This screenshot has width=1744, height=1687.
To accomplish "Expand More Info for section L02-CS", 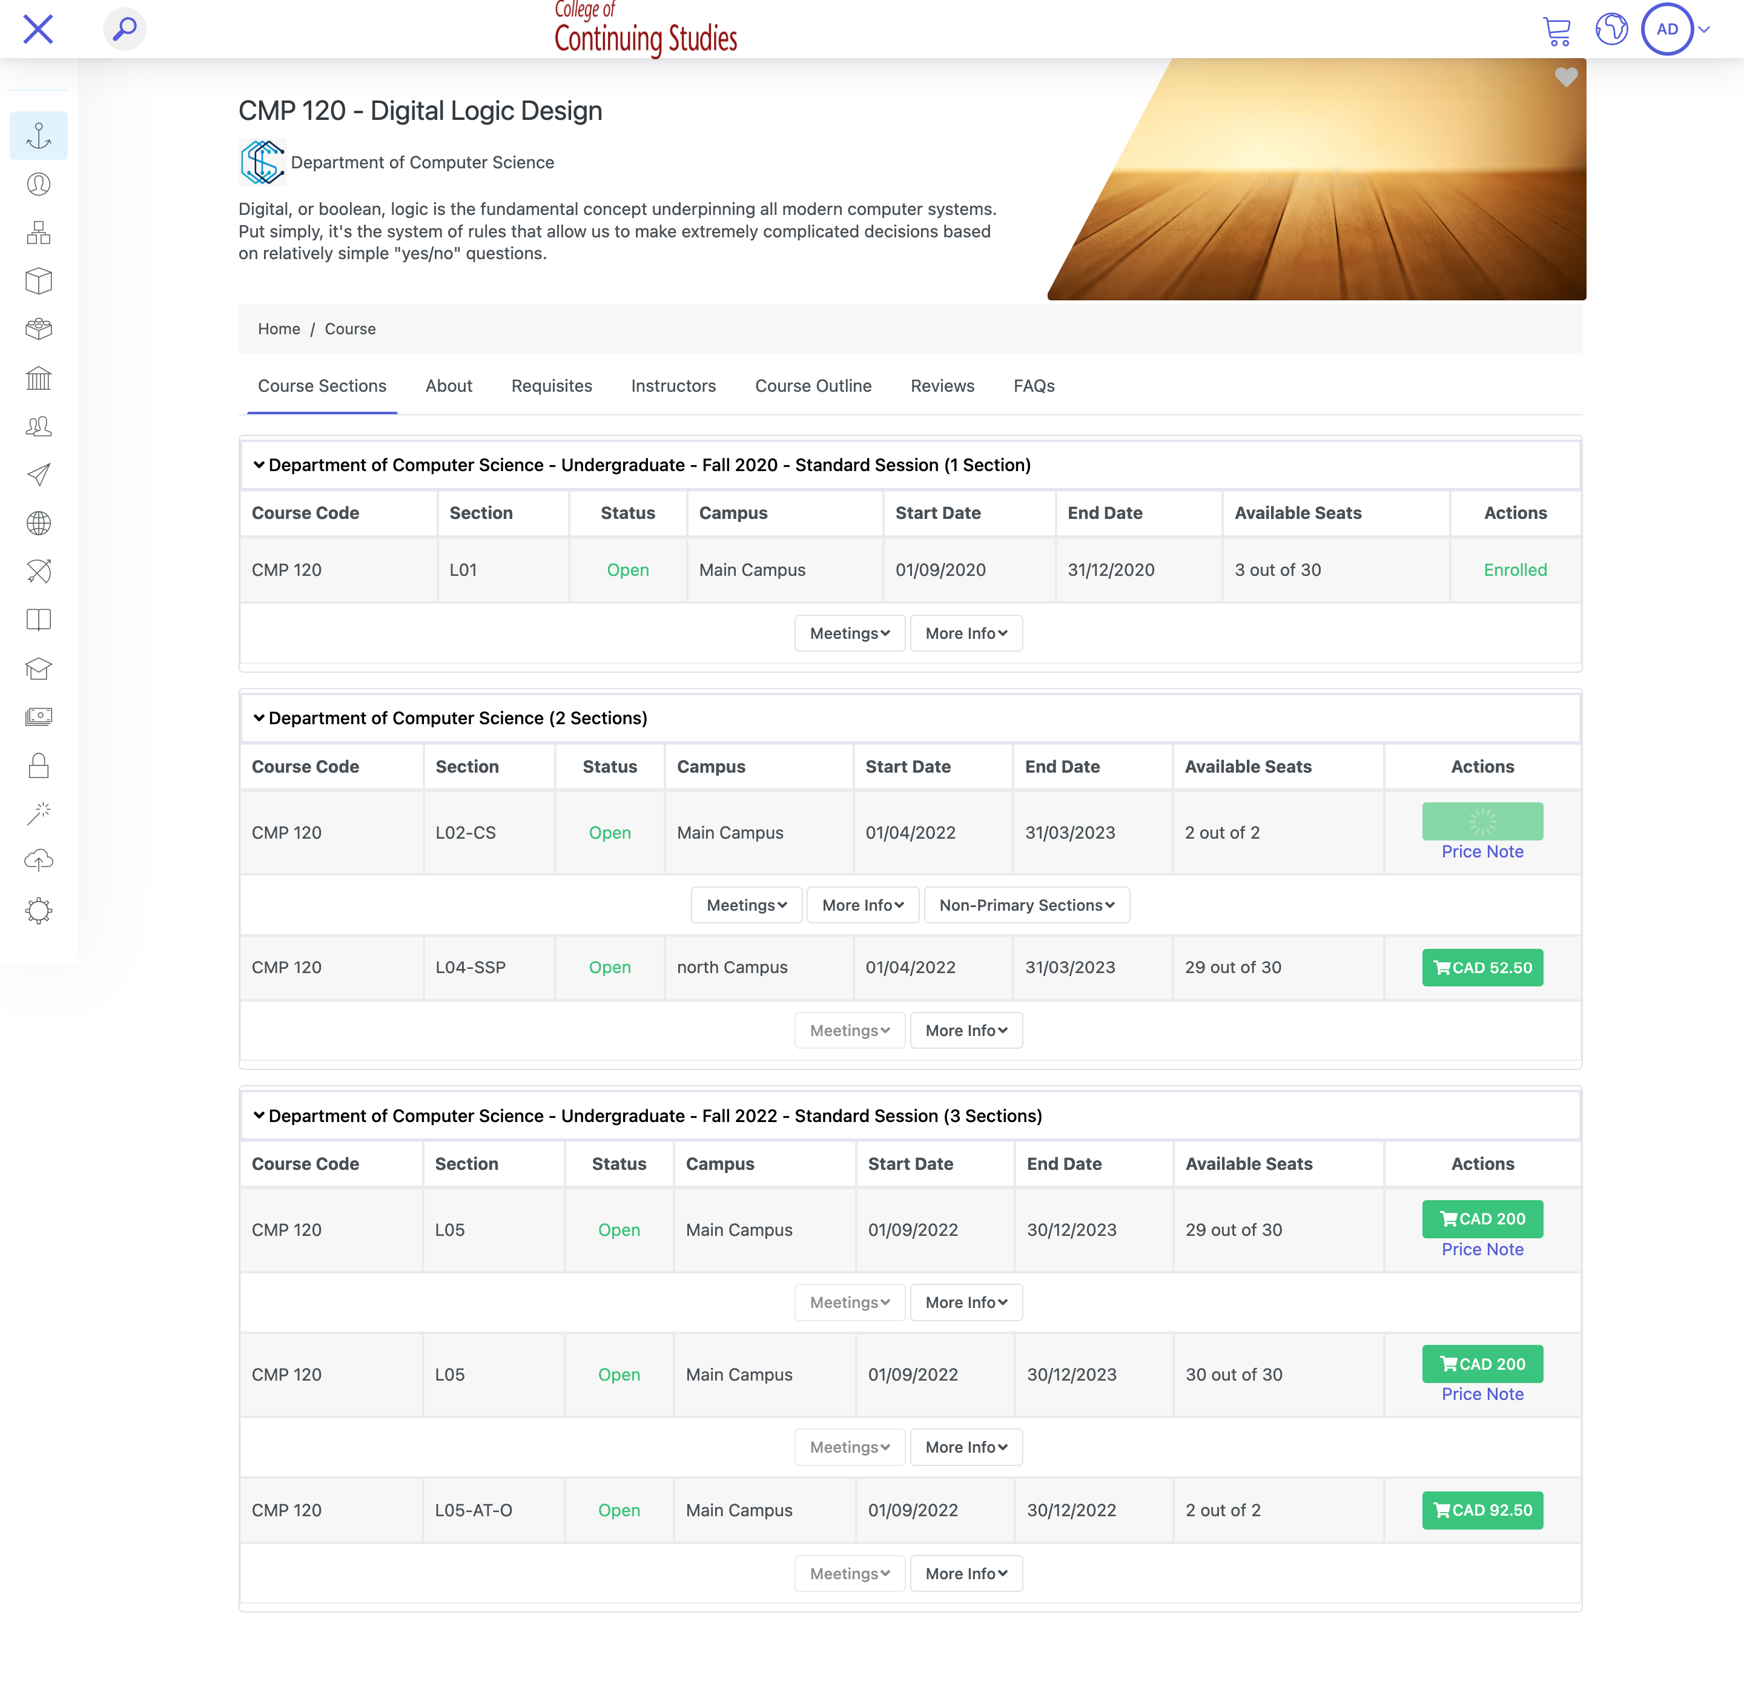I will pos(862,905).
